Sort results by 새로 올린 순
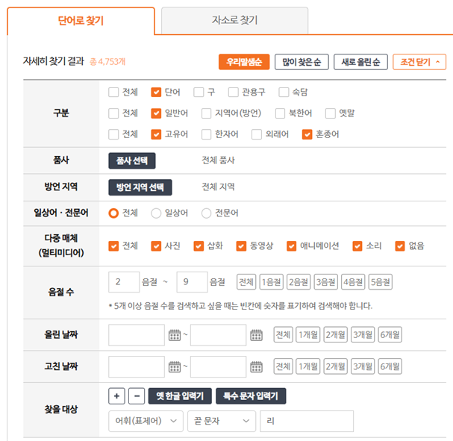 tap(360, 62)
